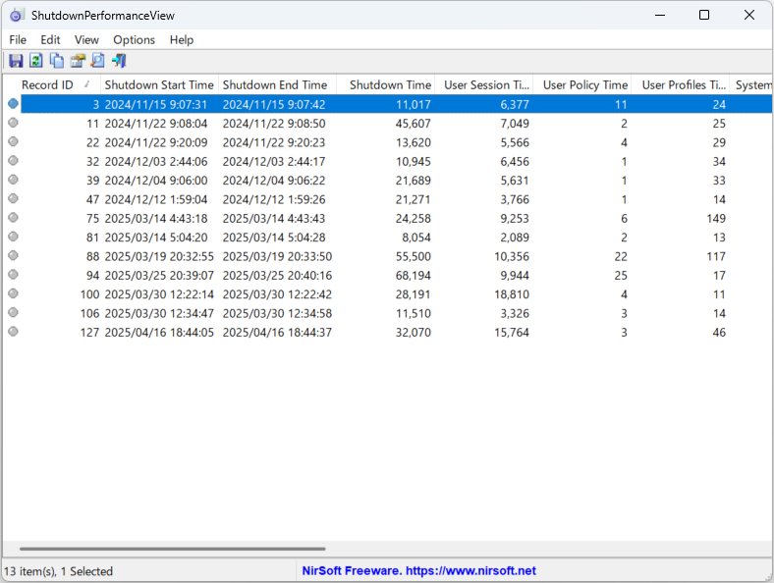The height and width of the screenshot is (583, 774).
Task: Select end time 2024/12/04 9:06:22
Action: (274, 181)
